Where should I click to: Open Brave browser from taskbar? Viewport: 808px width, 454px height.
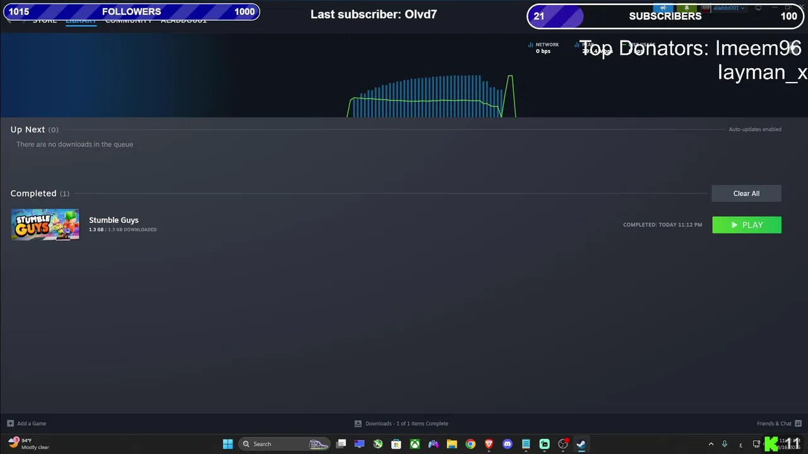(x=489, y=444)
